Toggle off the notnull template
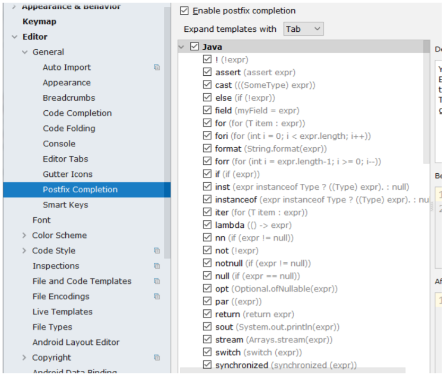 tap(207, 263)
